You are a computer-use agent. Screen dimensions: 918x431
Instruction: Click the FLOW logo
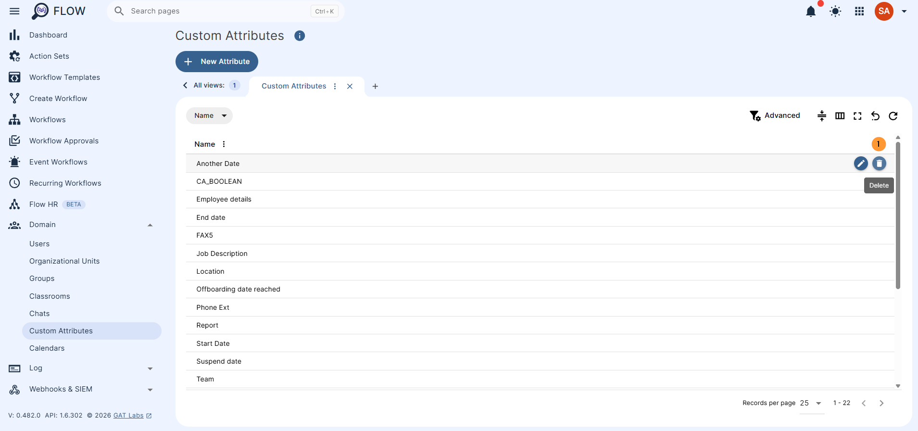click(58, 11)
